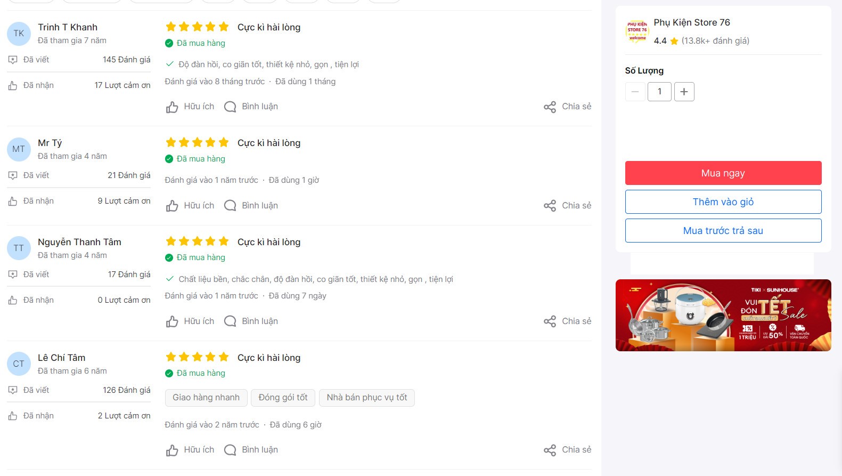Select Nhà bán phục vụ tốt tag
The image size is (842, 476).
(x=367, y=398)
